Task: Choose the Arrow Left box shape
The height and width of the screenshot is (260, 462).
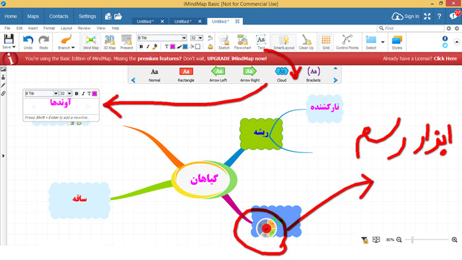Action: [x=218, y=75]
